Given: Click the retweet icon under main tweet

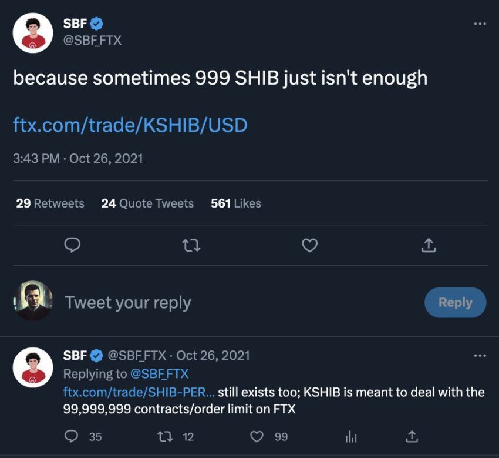Looking at the screenshot, I should (191, 245).
